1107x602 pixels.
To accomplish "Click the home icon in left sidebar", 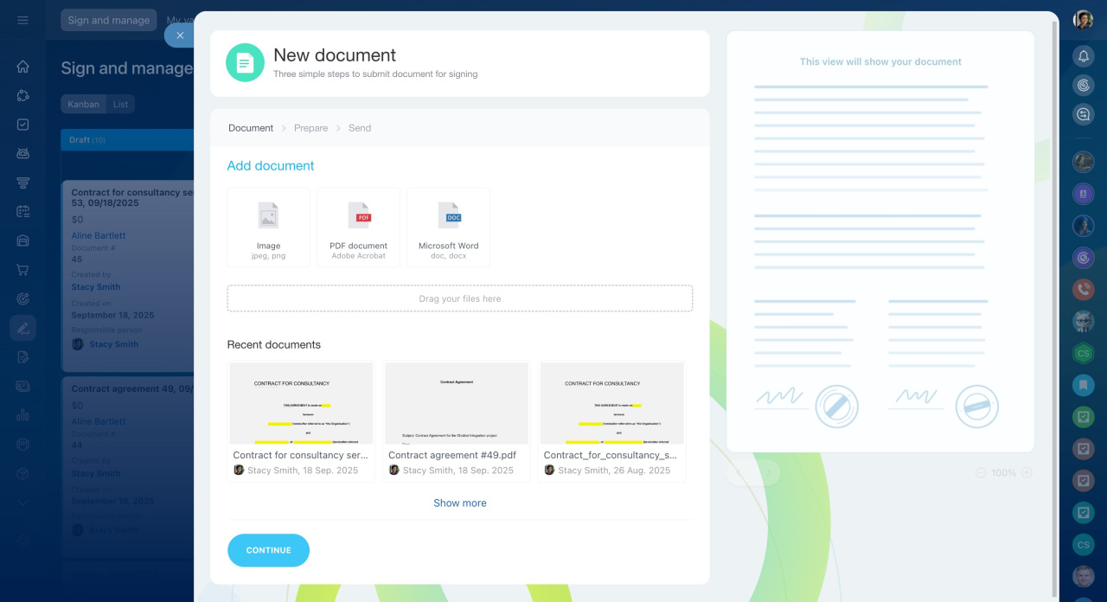I will click(x=23, y=67).
